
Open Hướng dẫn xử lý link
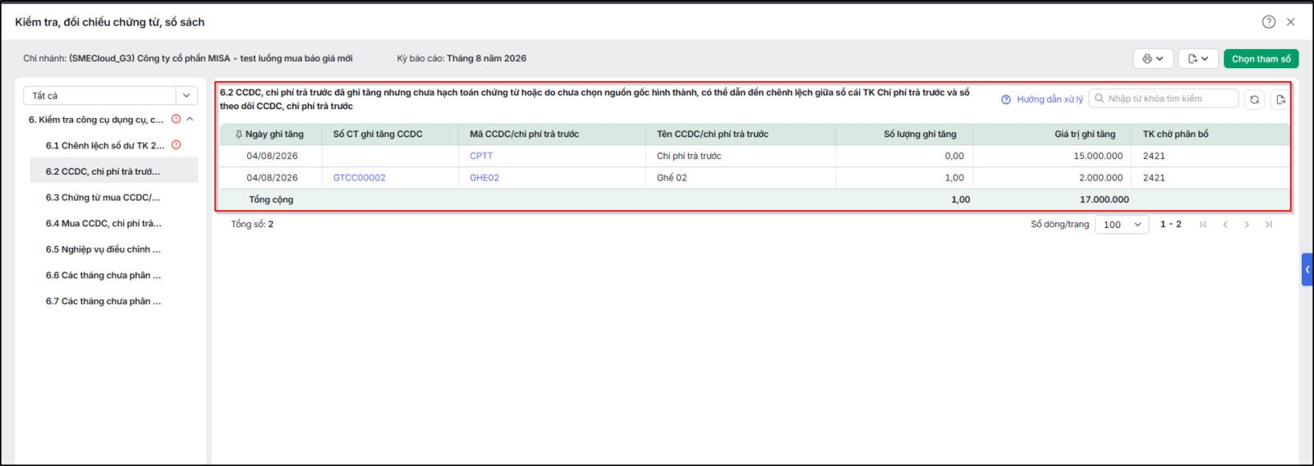pyautogui.click(x=1042, y=99)
